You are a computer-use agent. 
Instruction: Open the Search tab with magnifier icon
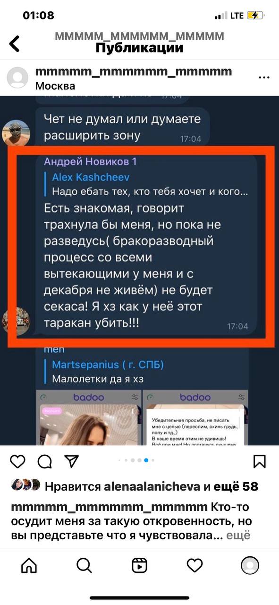pos(84,564)
